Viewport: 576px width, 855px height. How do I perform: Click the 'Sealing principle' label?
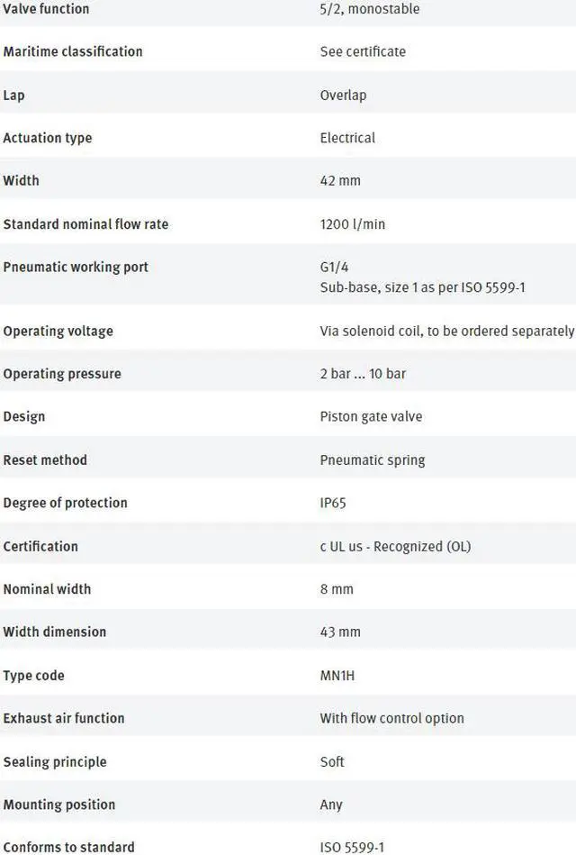tap(54, 761)
